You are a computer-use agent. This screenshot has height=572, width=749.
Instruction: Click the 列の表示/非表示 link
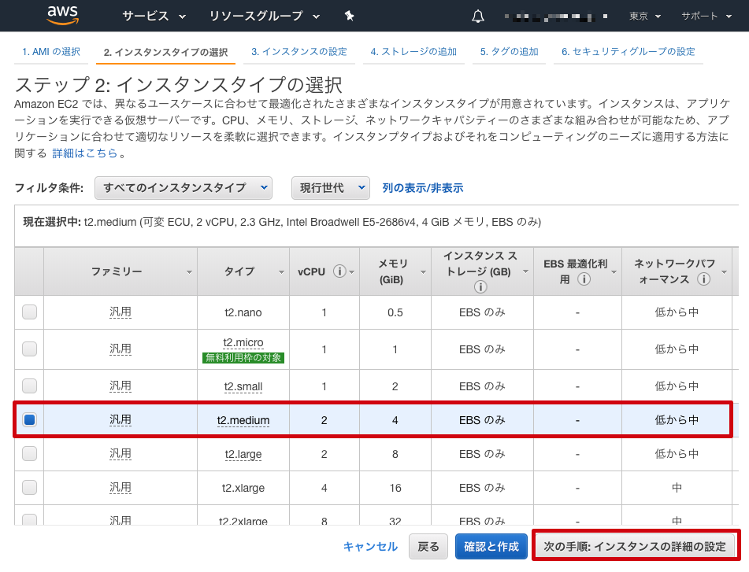tap(423, 188)
